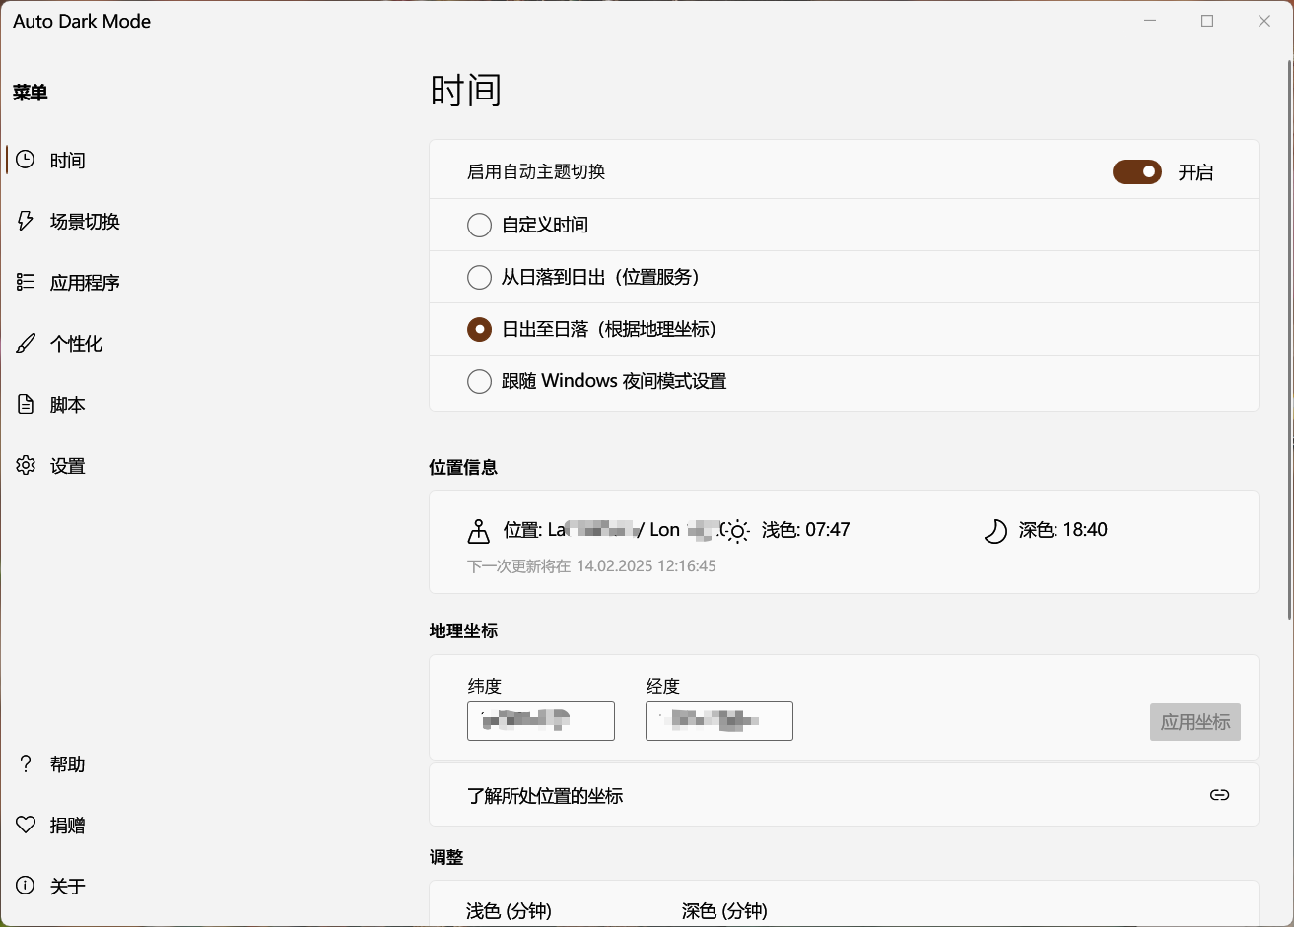Viewport: 1294px width, 927px height.
Task: Select 跟随 Windows 夜间模式设置 option
Action: click(479, 382)
